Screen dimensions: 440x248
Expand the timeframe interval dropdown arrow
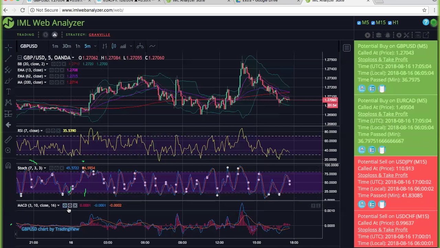tap(95, 46)
